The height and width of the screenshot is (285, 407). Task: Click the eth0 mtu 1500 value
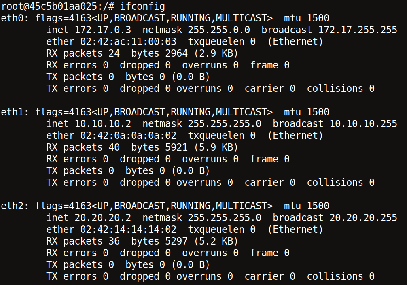pos(318,18)
